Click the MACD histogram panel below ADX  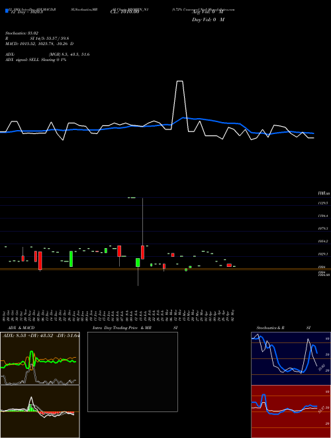pos(40,411)
